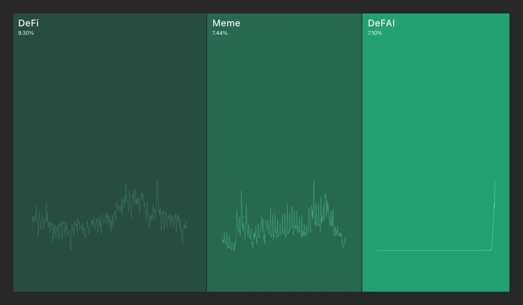This screenshot has width=523, height=305.
Task: Click the lowest dip of DeFi sparkline
Action: click(71, 249)
